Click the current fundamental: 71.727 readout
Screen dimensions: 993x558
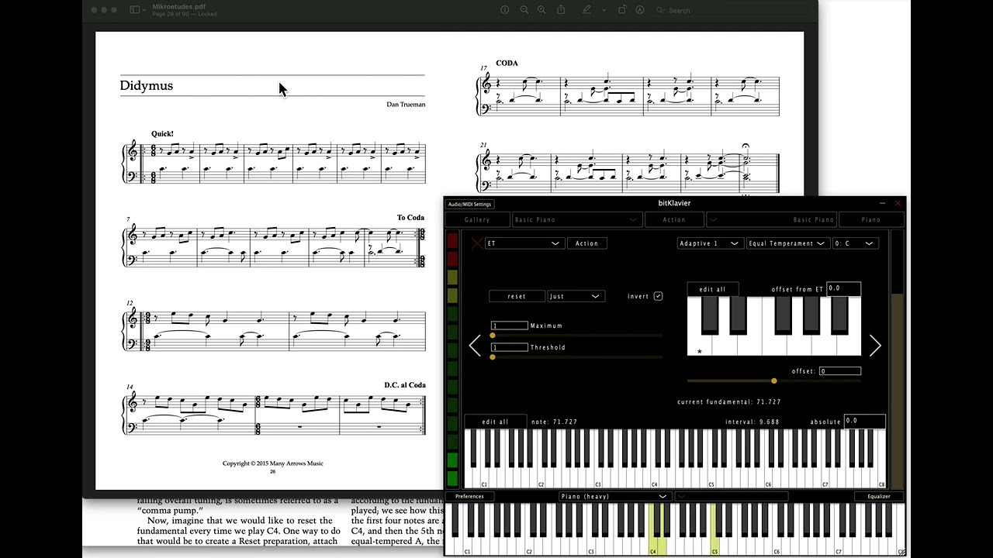coord(729,402)
